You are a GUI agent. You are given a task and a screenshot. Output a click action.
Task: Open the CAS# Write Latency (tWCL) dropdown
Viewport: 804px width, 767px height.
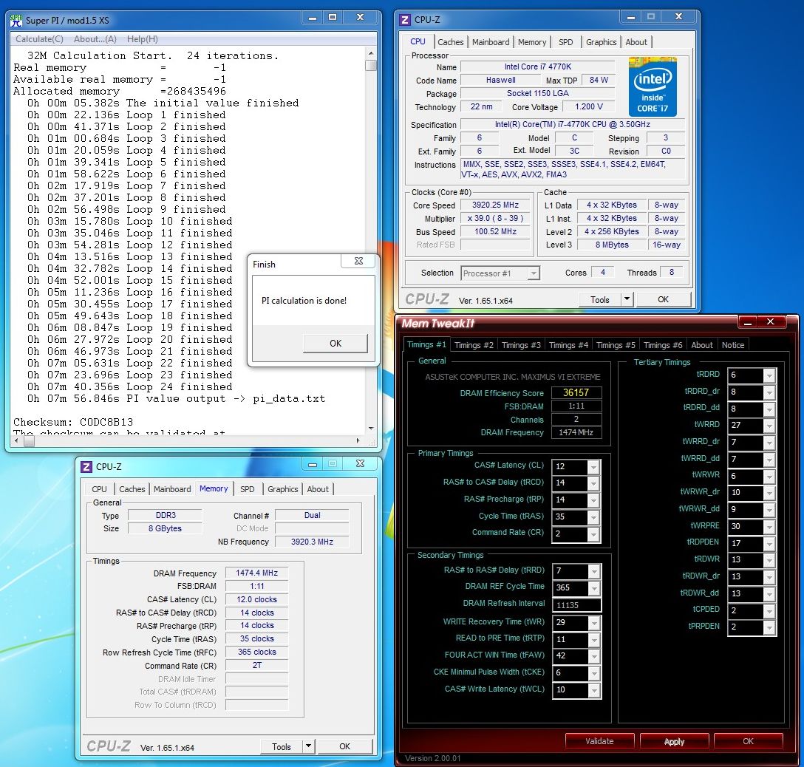click(593, 690)
